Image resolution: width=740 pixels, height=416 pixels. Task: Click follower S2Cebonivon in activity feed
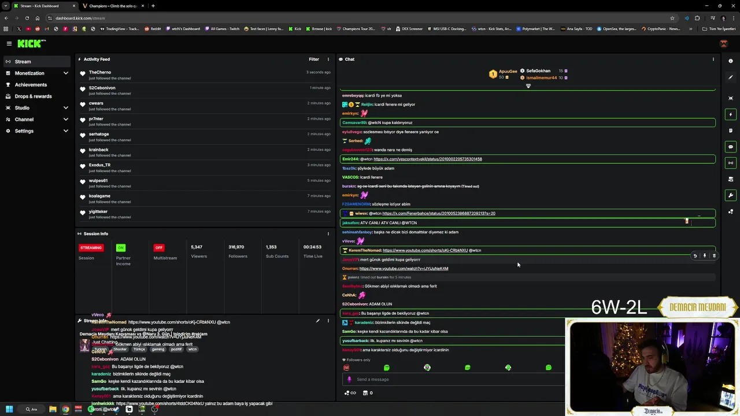click(102, 88)
